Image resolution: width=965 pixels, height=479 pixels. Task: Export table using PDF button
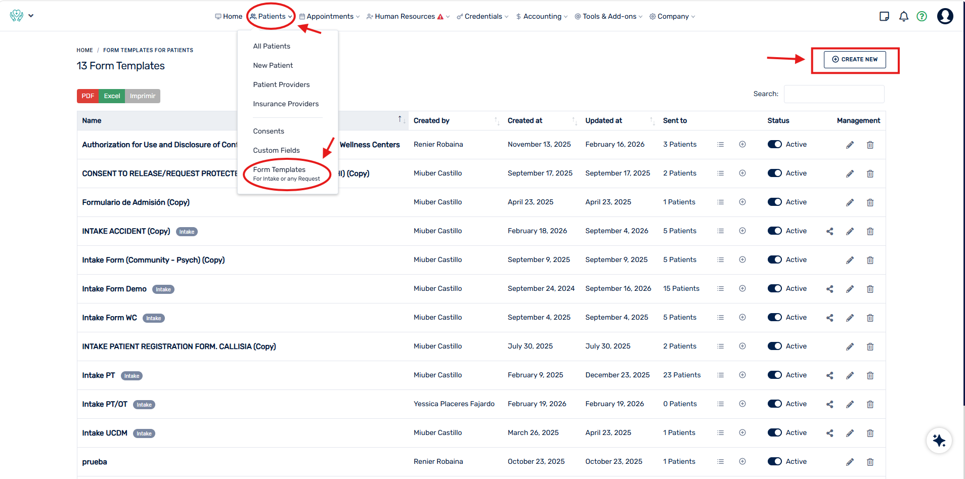tap(88, 96)
